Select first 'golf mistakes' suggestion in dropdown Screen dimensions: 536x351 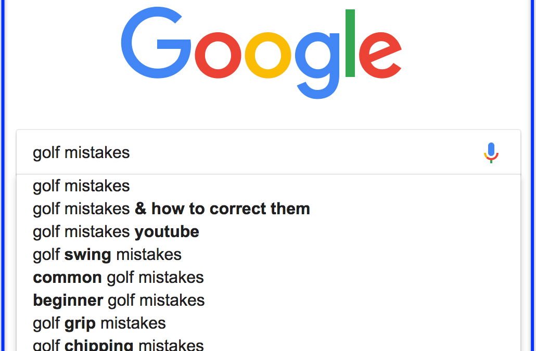[269, 186]
